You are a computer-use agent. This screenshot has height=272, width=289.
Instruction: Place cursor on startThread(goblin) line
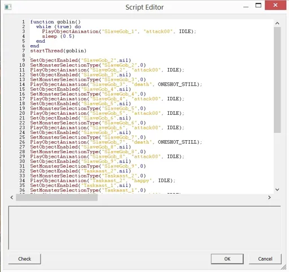click(x=58, y=51)
